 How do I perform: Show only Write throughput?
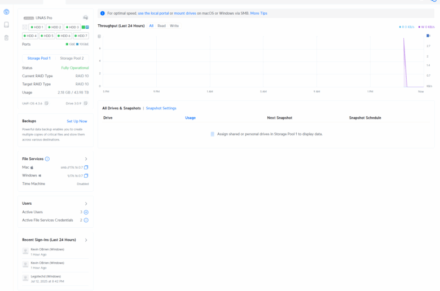pos(174,26)
